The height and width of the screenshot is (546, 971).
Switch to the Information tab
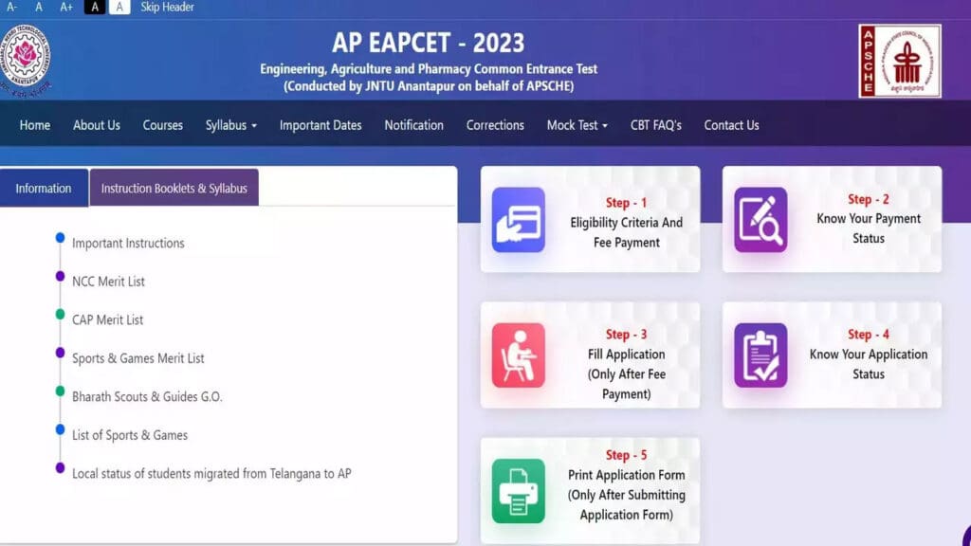click(x=44, y=188)
